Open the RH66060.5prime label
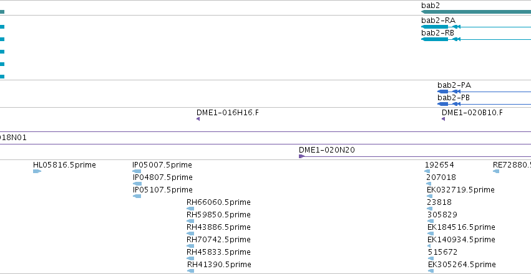531x274 pixels. [x=218, y=202]
